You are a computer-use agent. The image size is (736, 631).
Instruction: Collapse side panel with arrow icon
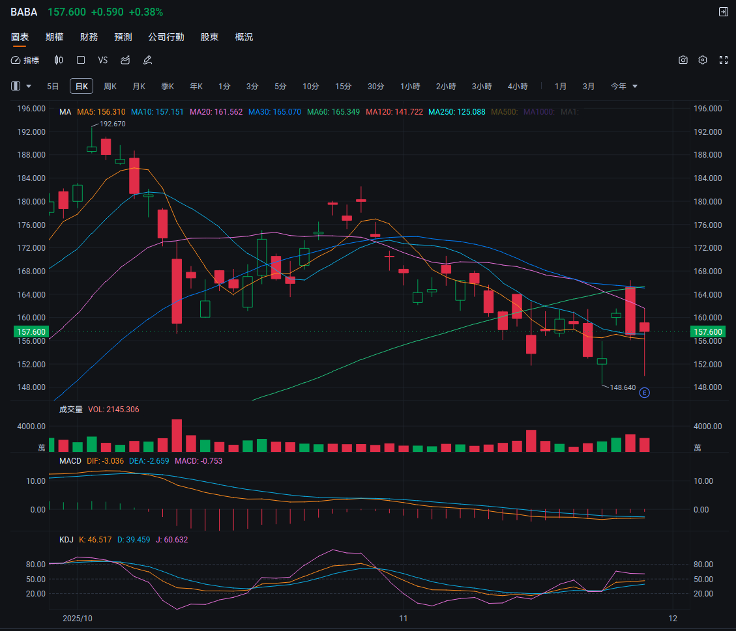pos(723,12)
